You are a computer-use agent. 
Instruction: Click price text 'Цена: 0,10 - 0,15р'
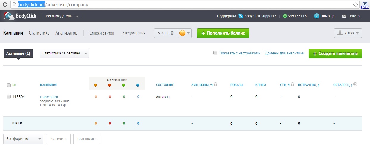53,105
